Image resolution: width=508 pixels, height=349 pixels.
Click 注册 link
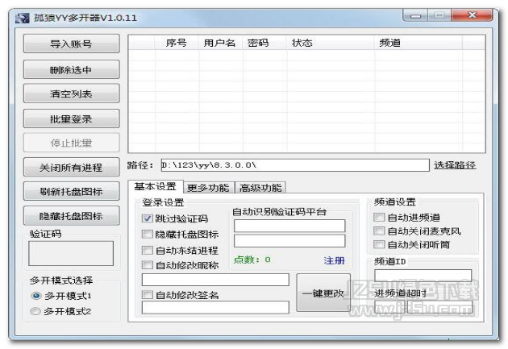pos(334,260)
